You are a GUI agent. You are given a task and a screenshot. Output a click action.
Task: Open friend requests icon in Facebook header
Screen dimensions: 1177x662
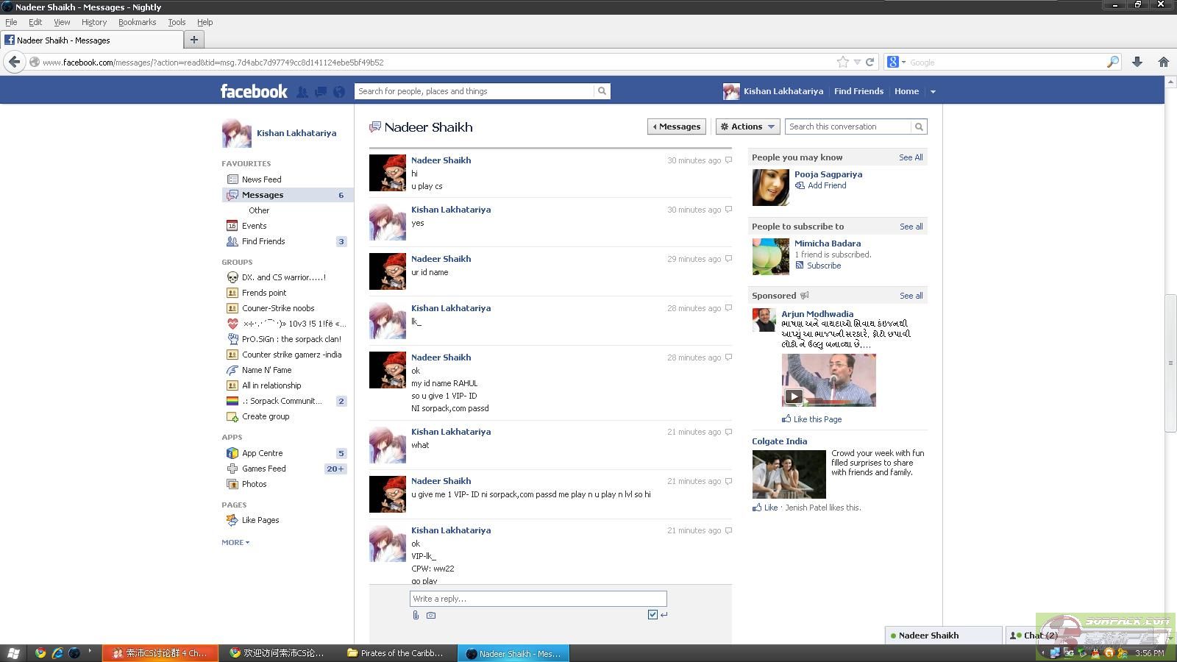302,92
